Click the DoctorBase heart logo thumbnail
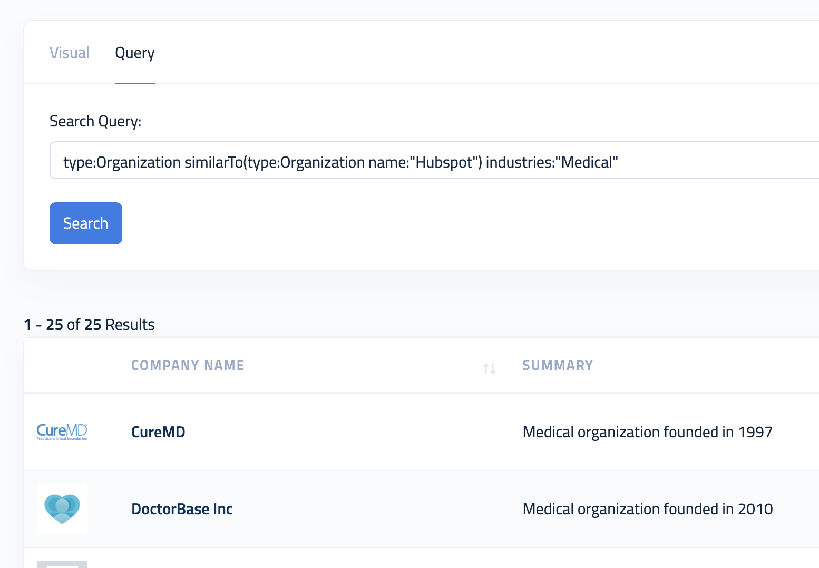 pyautogui.click(x=62, y=509)
